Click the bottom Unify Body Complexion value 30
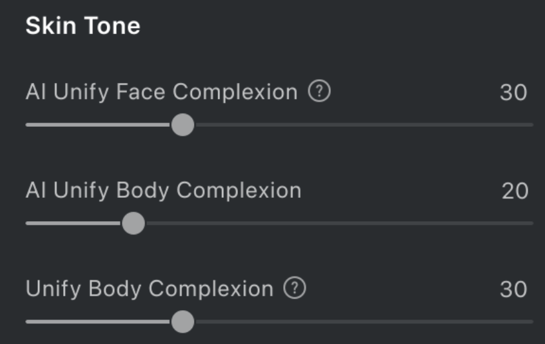Image resolution: width=545 pixels, height=344 pixels. coord(513,290)
